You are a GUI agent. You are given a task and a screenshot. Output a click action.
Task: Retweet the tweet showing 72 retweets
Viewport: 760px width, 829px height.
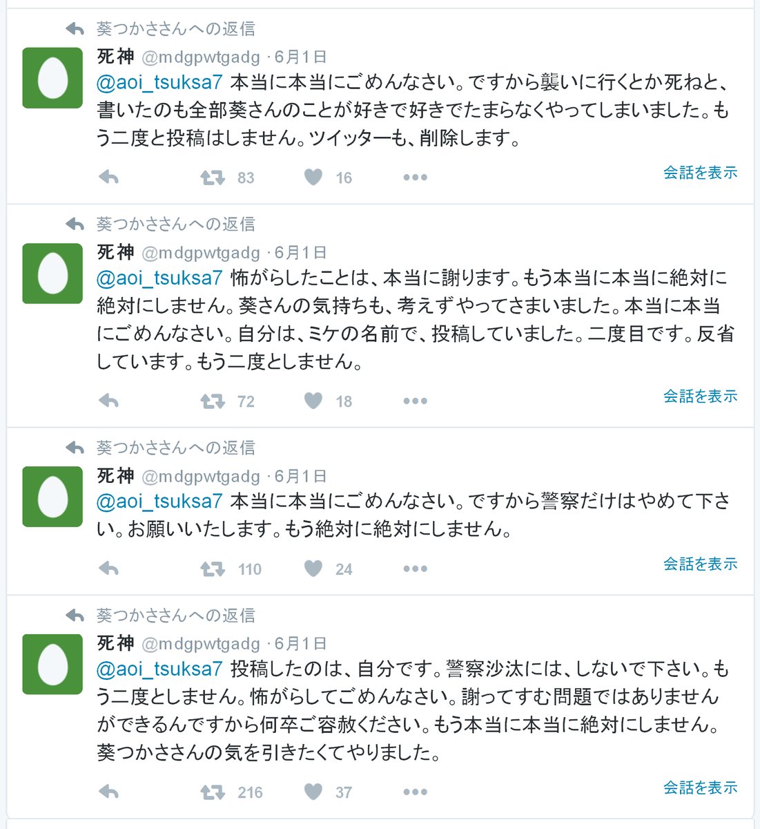click(213, 401)
